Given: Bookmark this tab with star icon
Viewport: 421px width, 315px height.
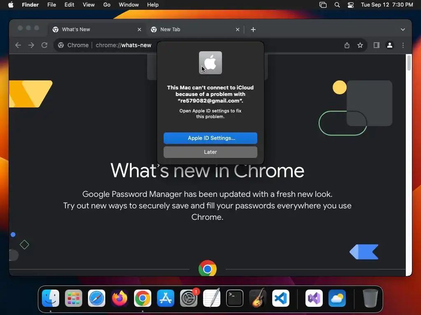Looking at the screenshot, I should point(360,45).
